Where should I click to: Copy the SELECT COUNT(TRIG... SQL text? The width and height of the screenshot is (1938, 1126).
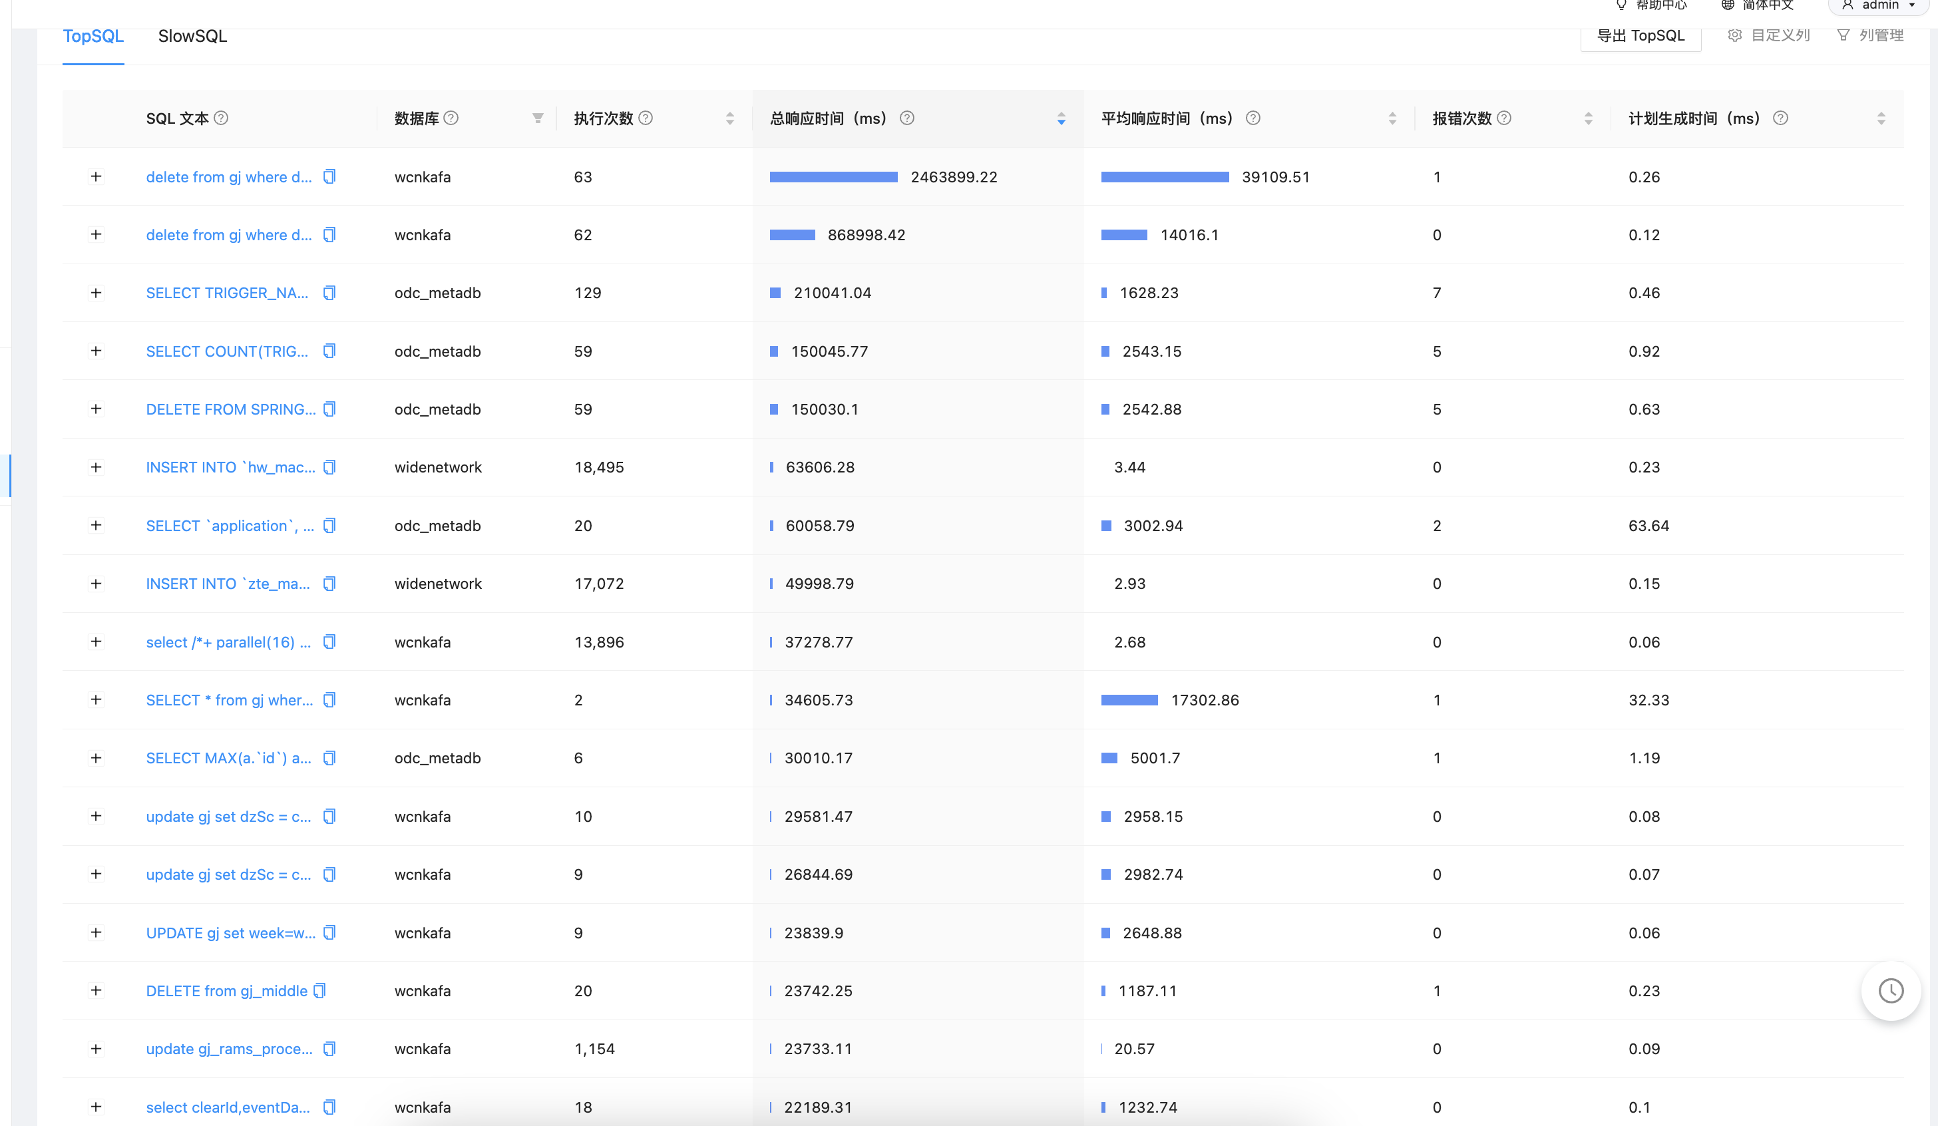click(x=329, y=351)
